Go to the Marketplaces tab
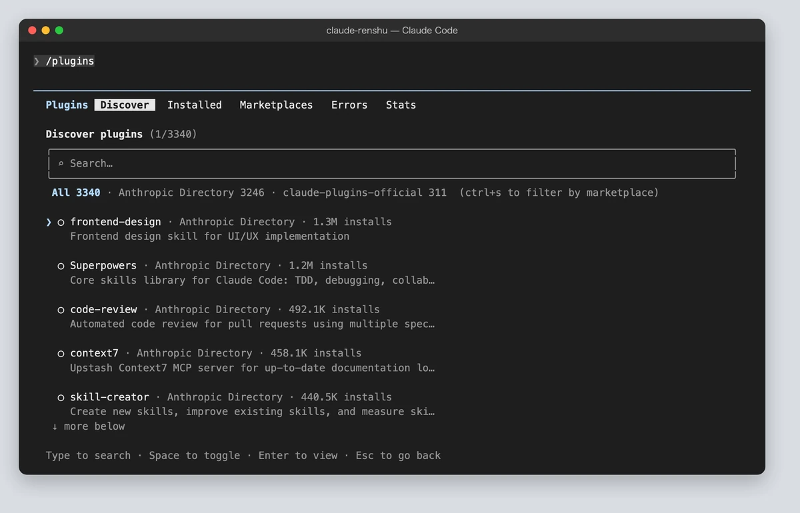The width and height of the screenshot is (800, 513). tap(276, 105)
